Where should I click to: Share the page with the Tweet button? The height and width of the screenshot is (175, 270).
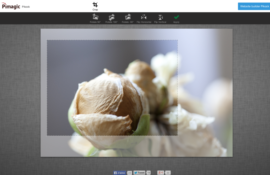(x=139, y=172)
